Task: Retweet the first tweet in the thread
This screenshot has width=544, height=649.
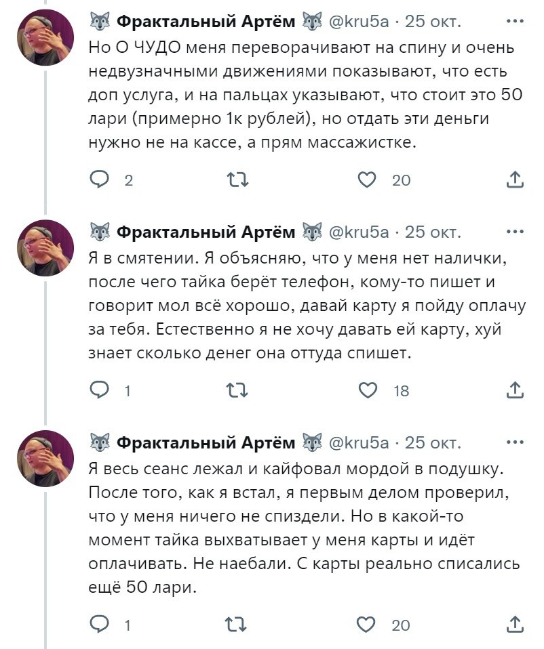Action: [238, 180]
